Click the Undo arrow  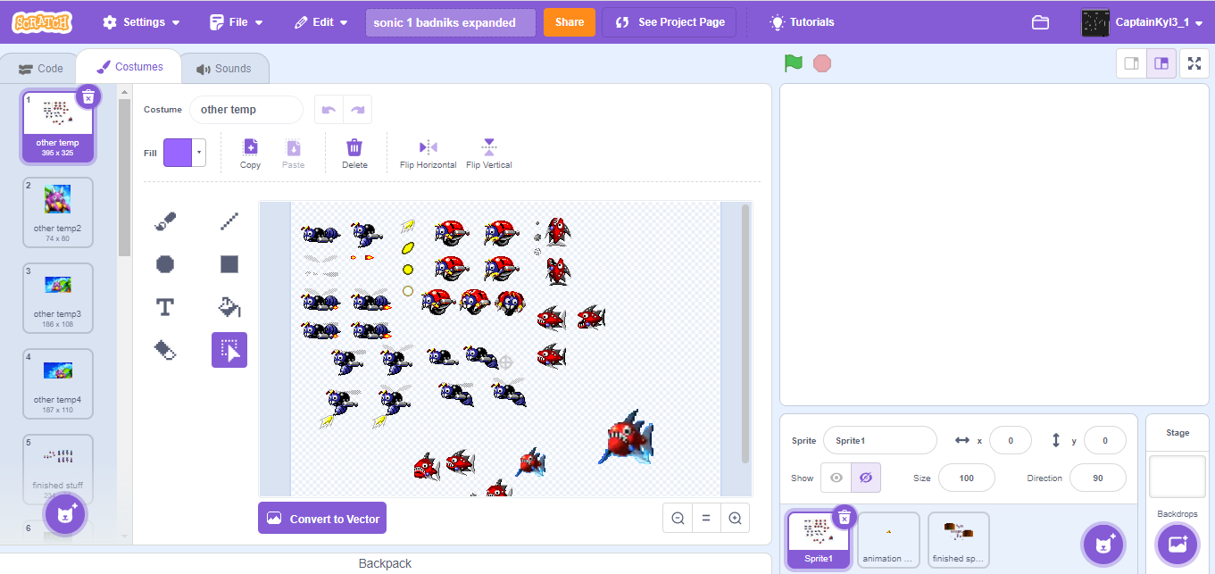point(329,110)
